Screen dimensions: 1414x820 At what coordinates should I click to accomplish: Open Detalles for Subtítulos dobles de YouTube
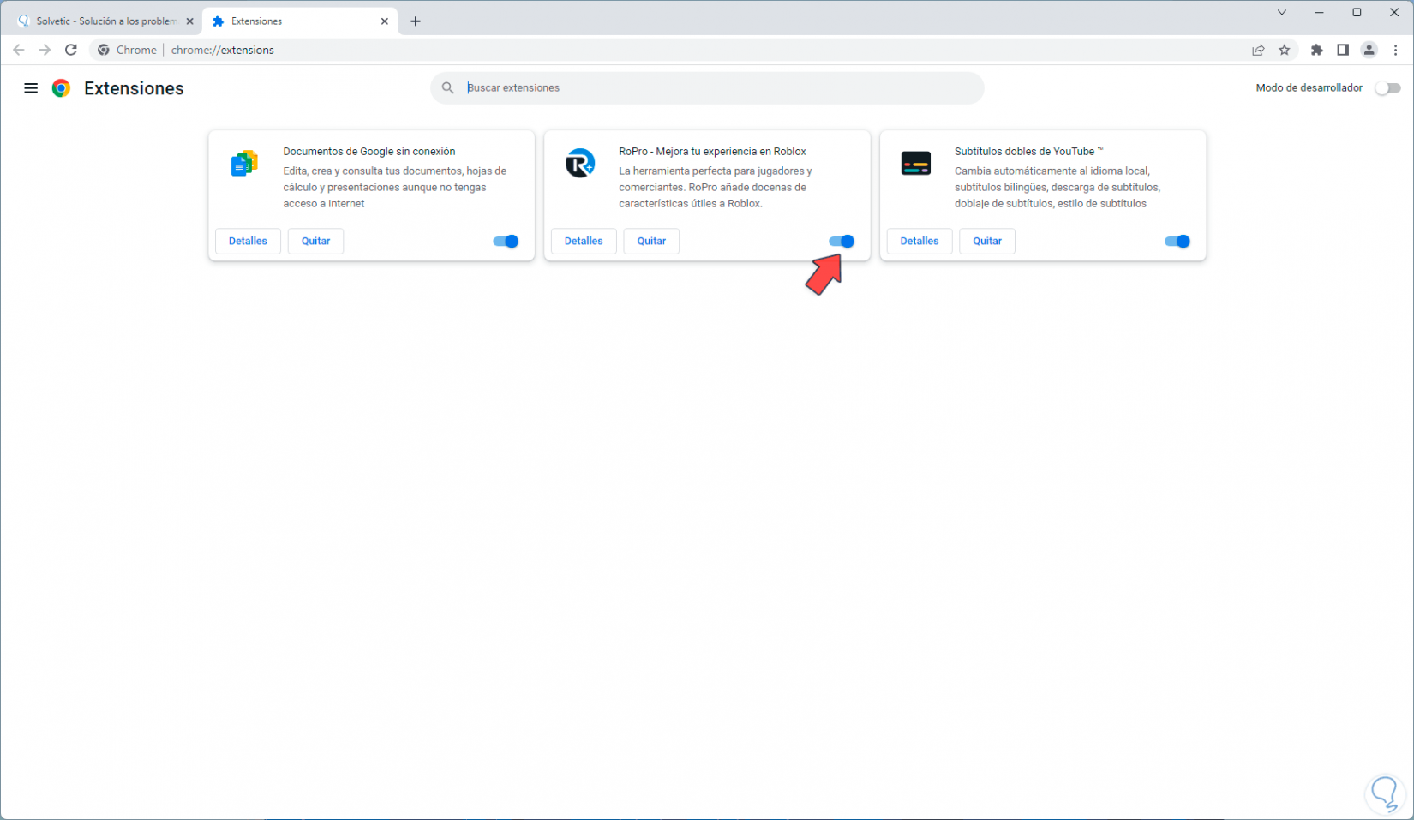(x=920, y=242)
